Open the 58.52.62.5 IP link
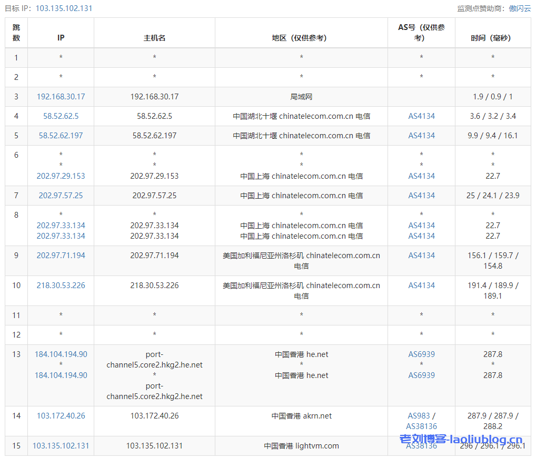The image size is (536, 459). (61, 116)
